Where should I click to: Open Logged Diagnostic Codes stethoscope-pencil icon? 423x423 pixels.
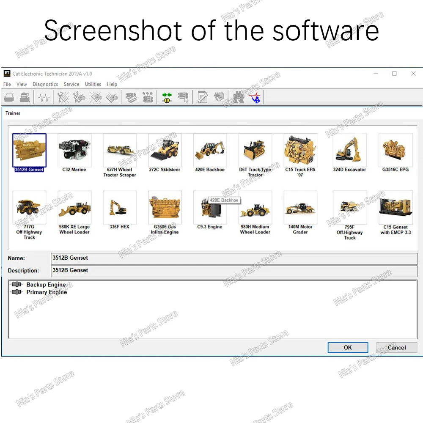[80, 97]
